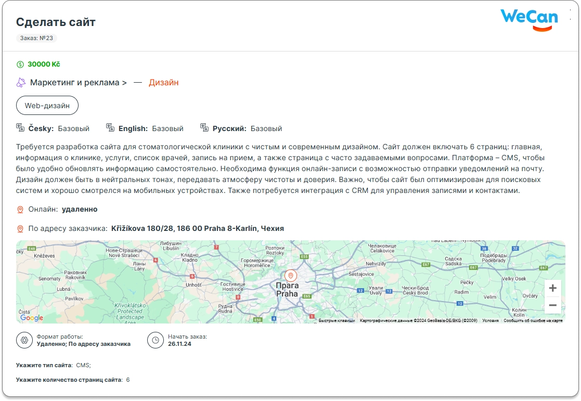Screen dimensions: 581x401
Task: Select the Web-дизайн tag
Action: (47, 105)
